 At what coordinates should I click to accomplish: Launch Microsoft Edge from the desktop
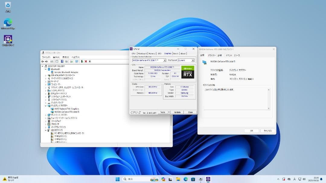pos(8,23)
